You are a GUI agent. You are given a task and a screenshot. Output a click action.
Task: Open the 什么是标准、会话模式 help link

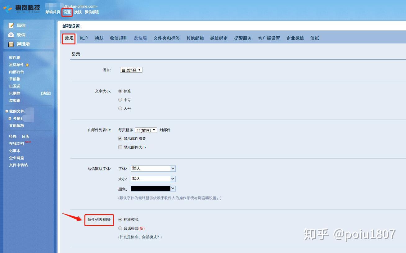[140, 237]
